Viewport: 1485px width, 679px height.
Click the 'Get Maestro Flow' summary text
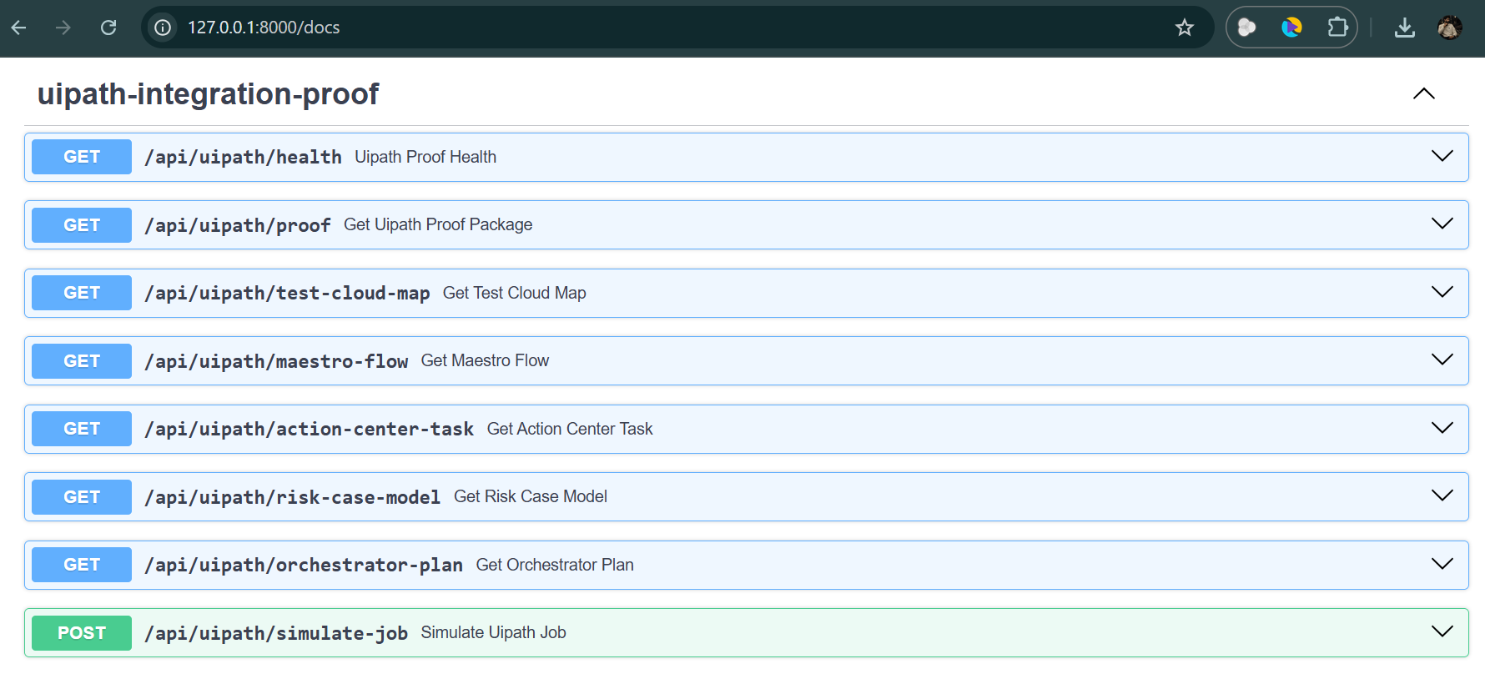point(485,360)
